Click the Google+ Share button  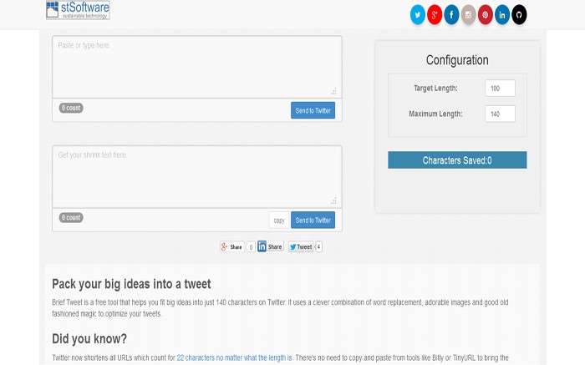pos(231,246)
